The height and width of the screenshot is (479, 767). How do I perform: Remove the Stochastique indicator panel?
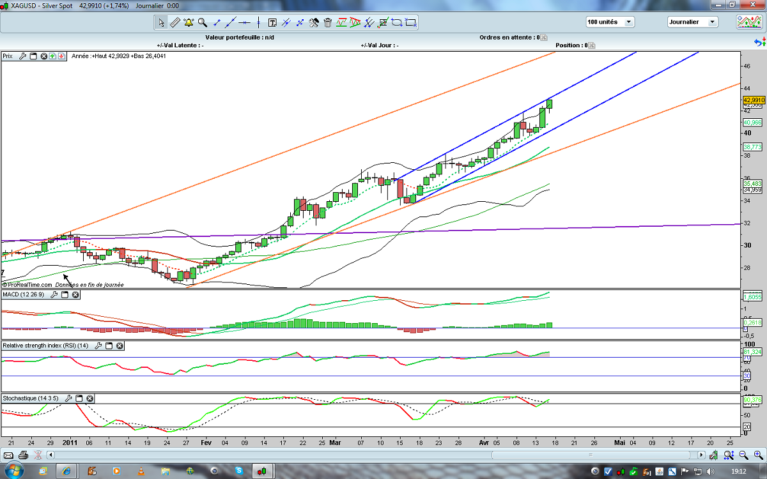[90, 398]
